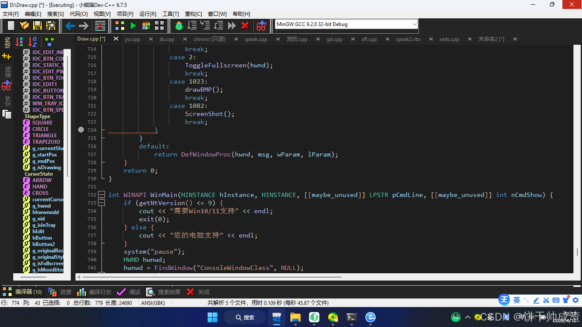Open the 文件[F] menu
Screen dimensions: 582x327
coord(11,14)
